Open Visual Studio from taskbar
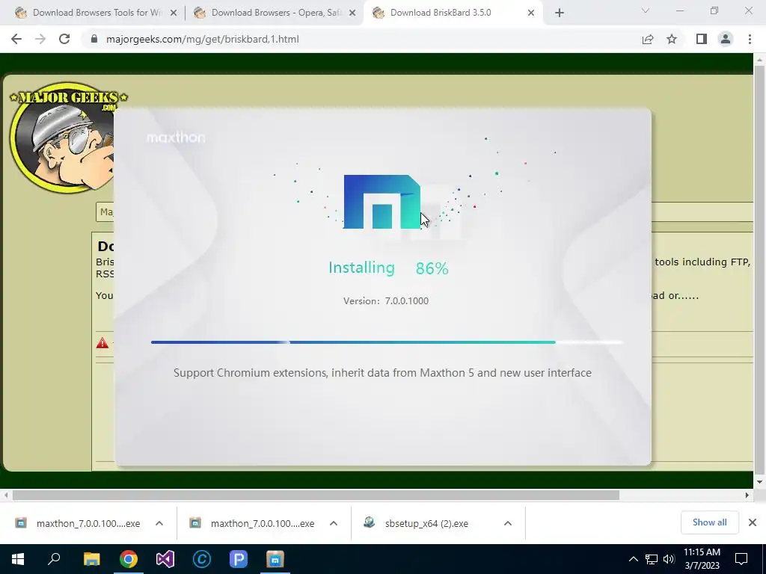 (165, 559)
